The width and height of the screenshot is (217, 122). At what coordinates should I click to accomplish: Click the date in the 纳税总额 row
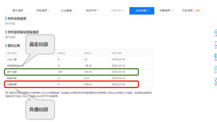pos(118,78)
